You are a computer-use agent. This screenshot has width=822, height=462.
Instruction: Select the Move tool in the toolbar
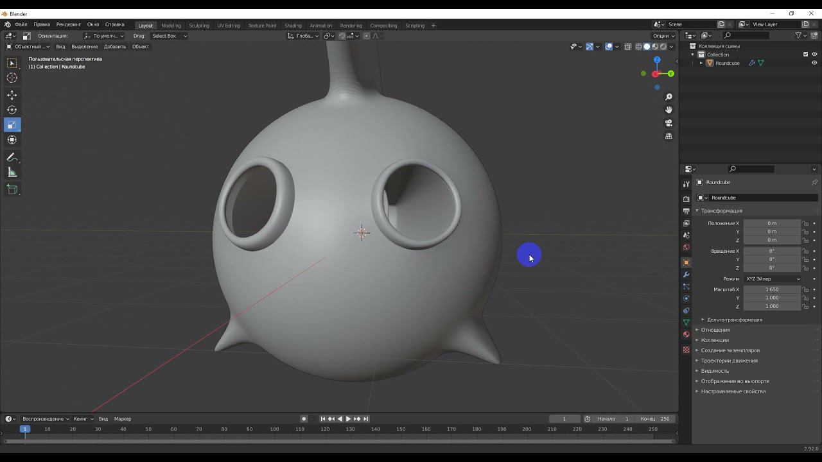click(x=12, y=95)
